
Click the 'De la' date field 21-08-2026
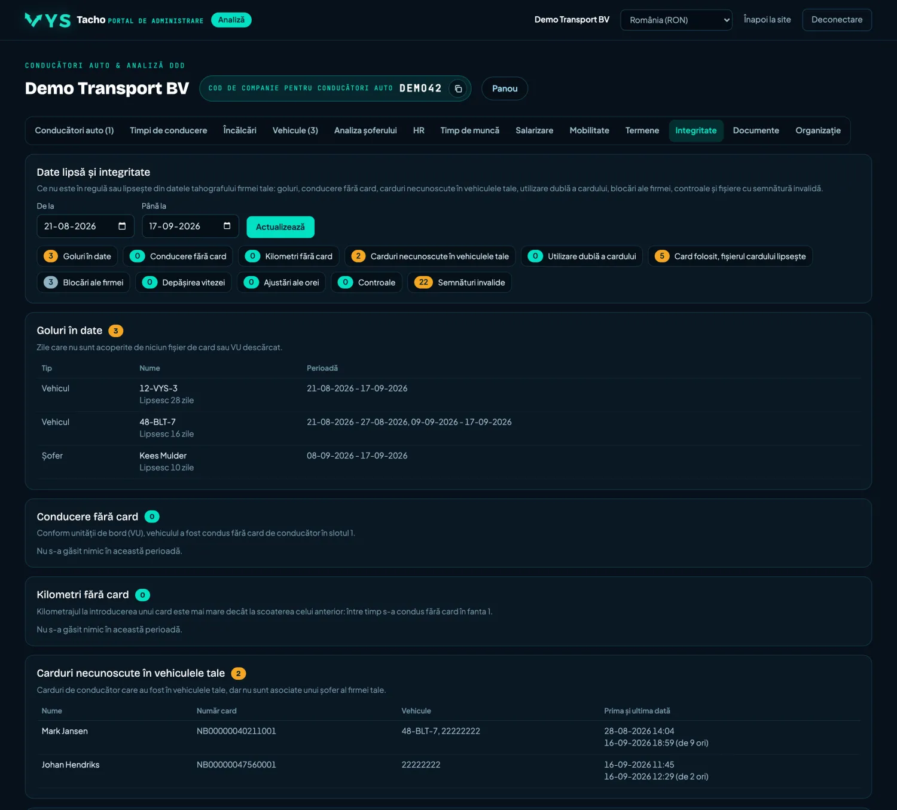click(x=86, y=227)
